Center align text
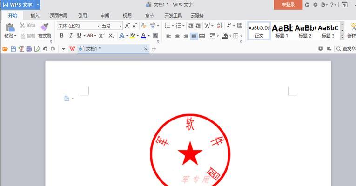Viewport: 356px width, 186px height. 177,36
